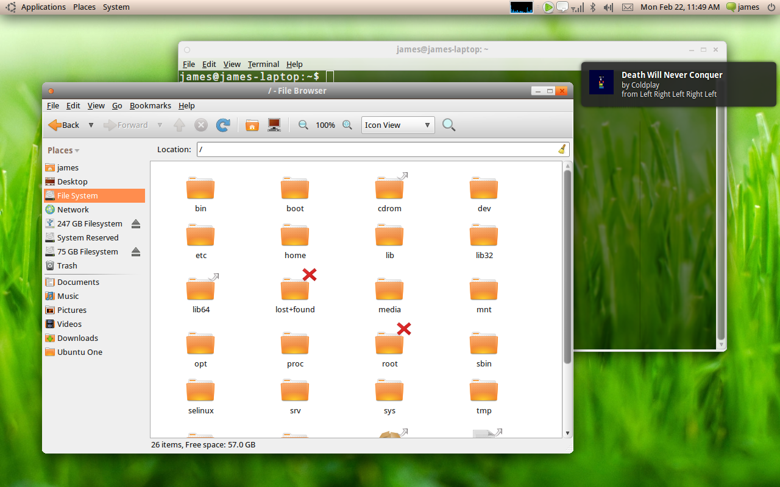
Task: Select the cdrom link folder icon
Action: (390, 187)
